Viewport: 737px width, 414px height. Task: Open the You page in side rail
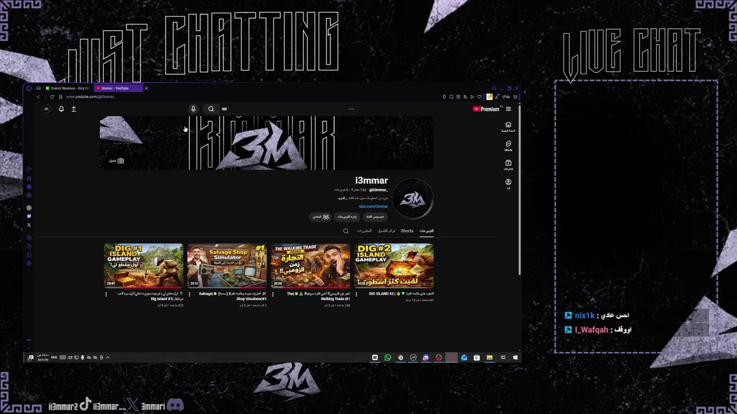[508, 184]
